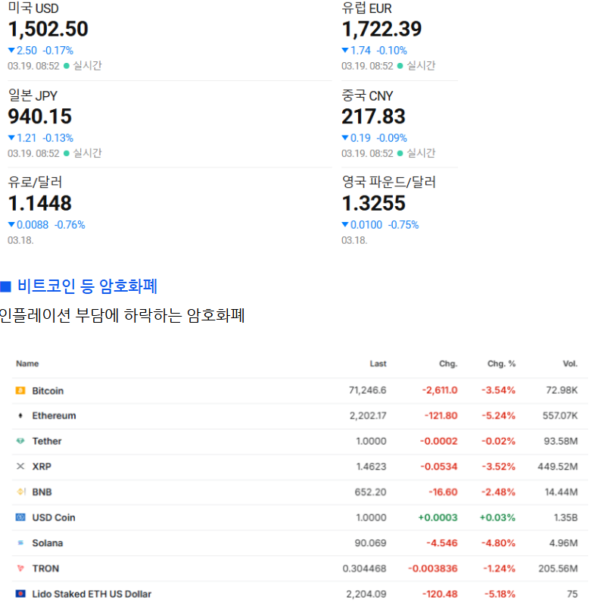The height and width of the screenshot is (603, 598).
Task: Sort table by Vol. column header
Action: point(570,364)
